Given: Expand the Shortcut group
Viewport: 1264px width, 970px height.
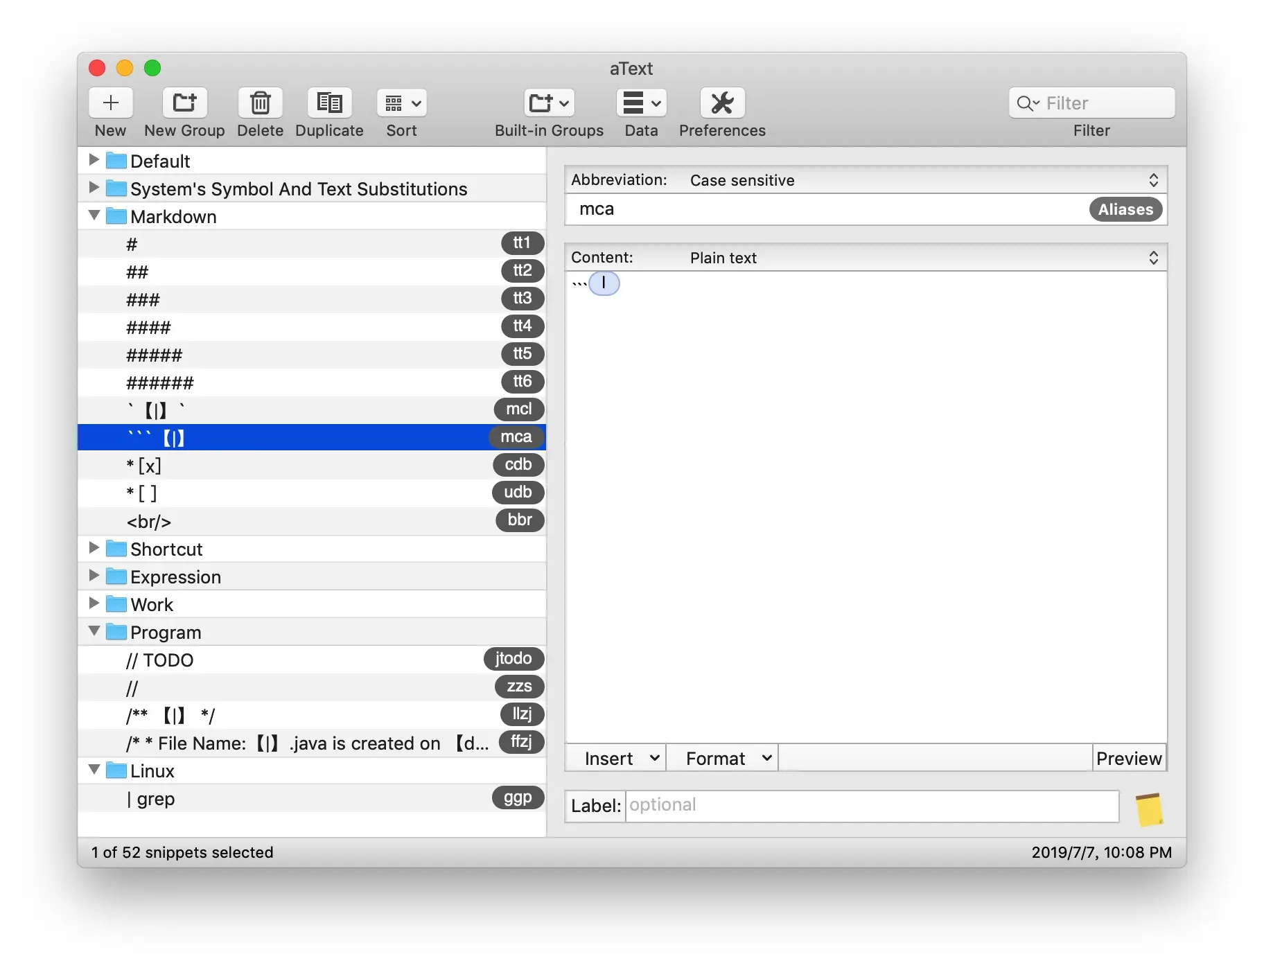Looking at the screenshot, I should point(94,548).
